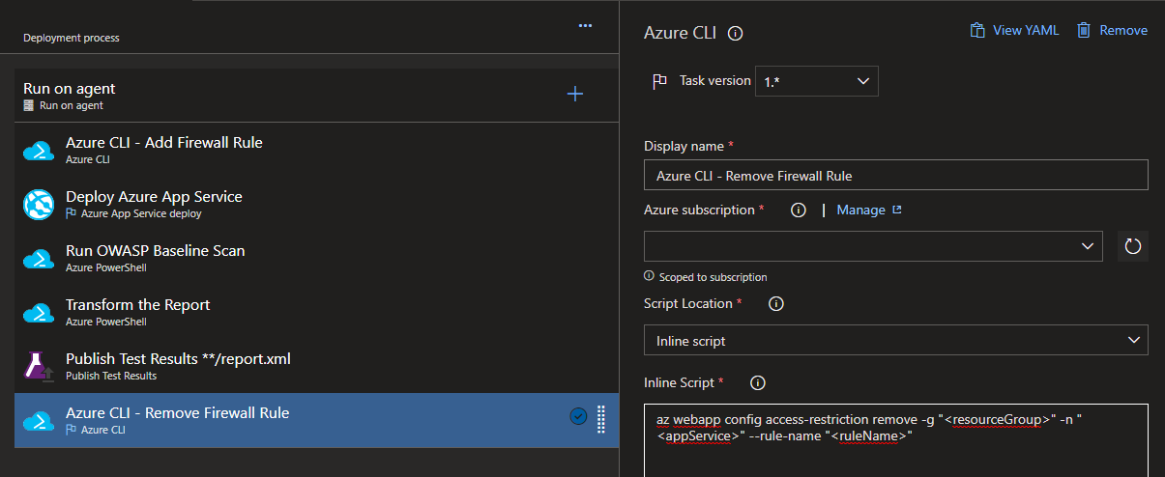Click the Scoped to subscription text
1165x477 pixels.
click(x=713, y=277)
